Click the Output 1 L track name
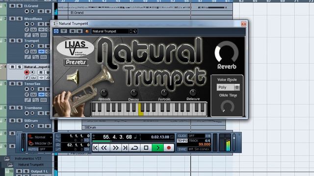Image resolution: width=314 pixels, height=176 pixels. (x=39, y=171)
